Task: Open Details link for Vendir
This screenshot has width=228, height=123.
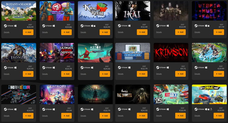Action: click(x=159, y=32)
